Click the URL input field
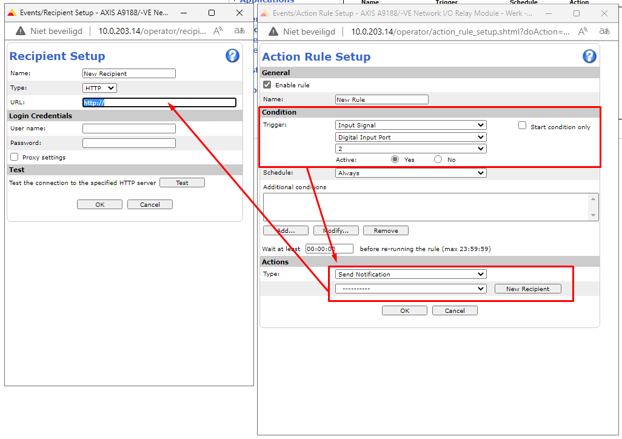Screen dimensions: 622x439 [x=159, y=102]
